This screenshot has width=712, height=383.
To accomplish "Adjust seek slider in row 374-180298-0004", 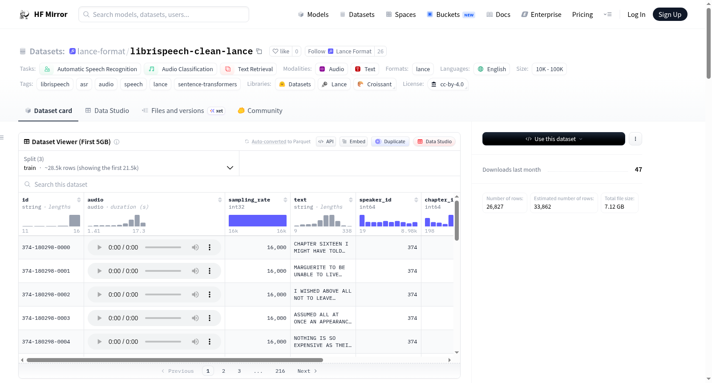I will 163,342.
